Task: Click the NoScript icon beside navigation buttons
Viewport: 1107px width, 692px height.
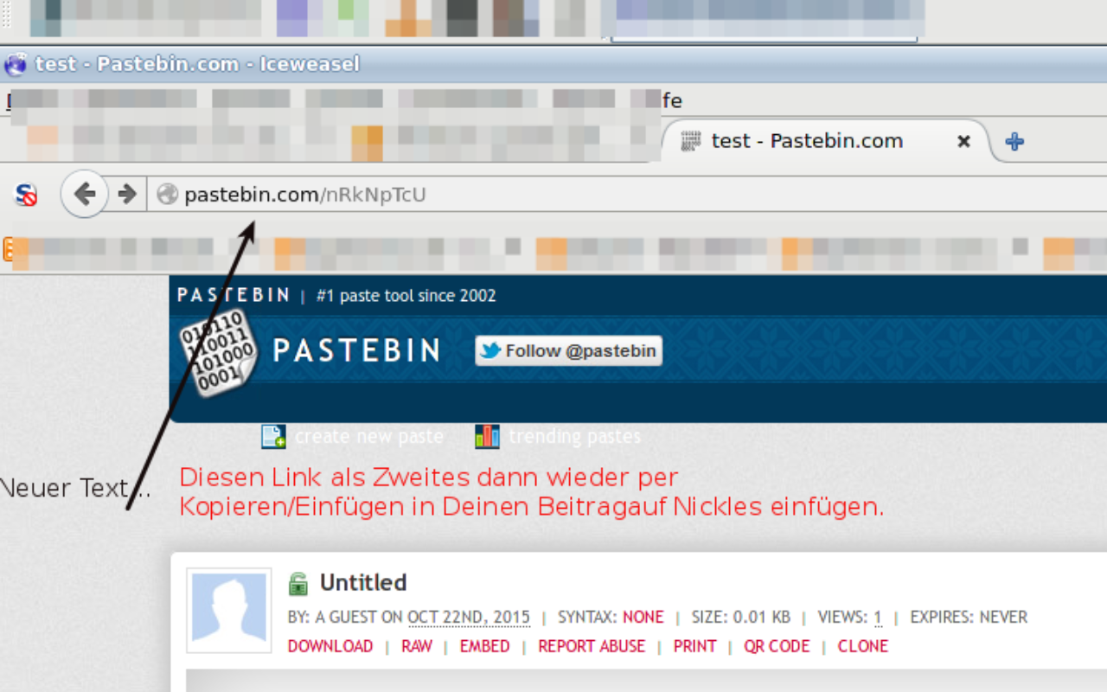Action: point(26,195)
